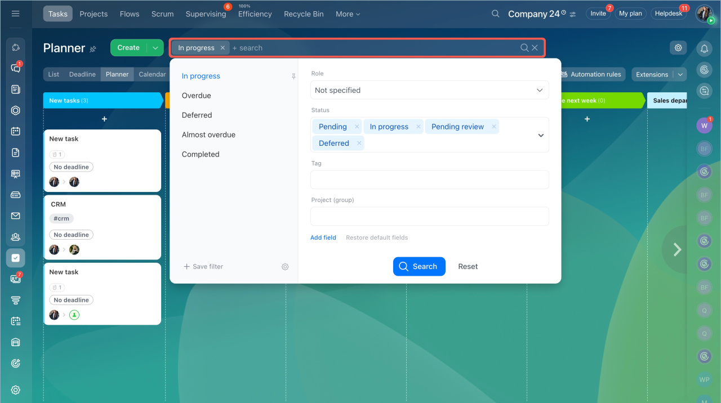Open the workgroups people icon in left sidebar

pyautogui.click(x=16, y=237)
